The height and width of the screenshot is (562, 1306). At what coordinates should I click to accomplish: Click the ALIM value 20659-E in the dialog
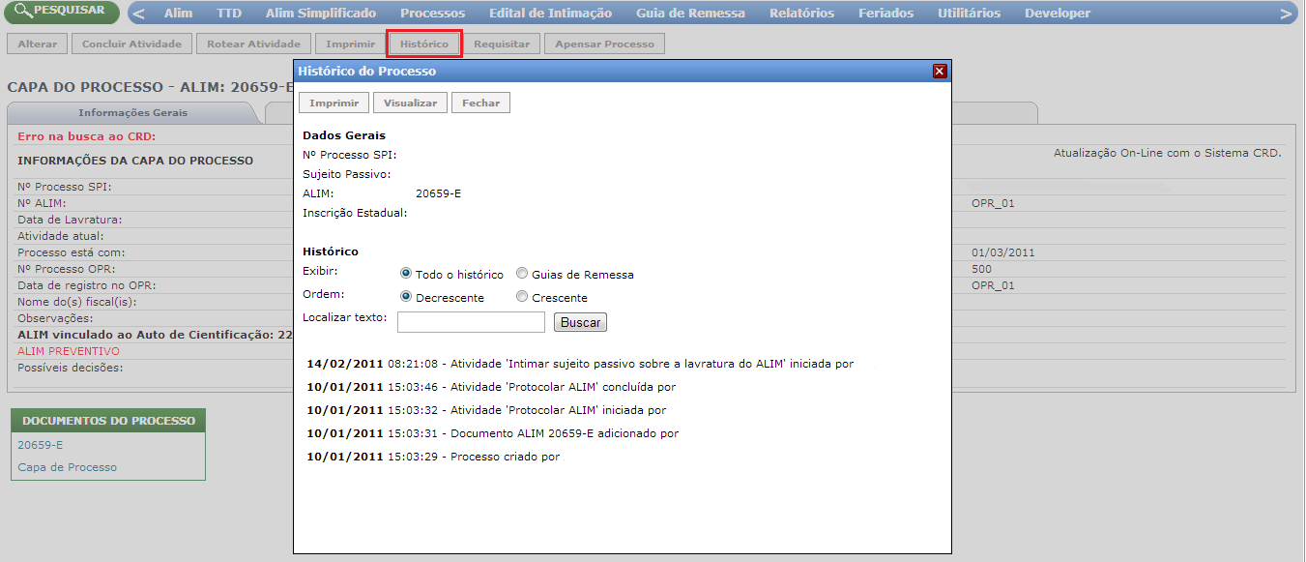(x=438, y=193)
